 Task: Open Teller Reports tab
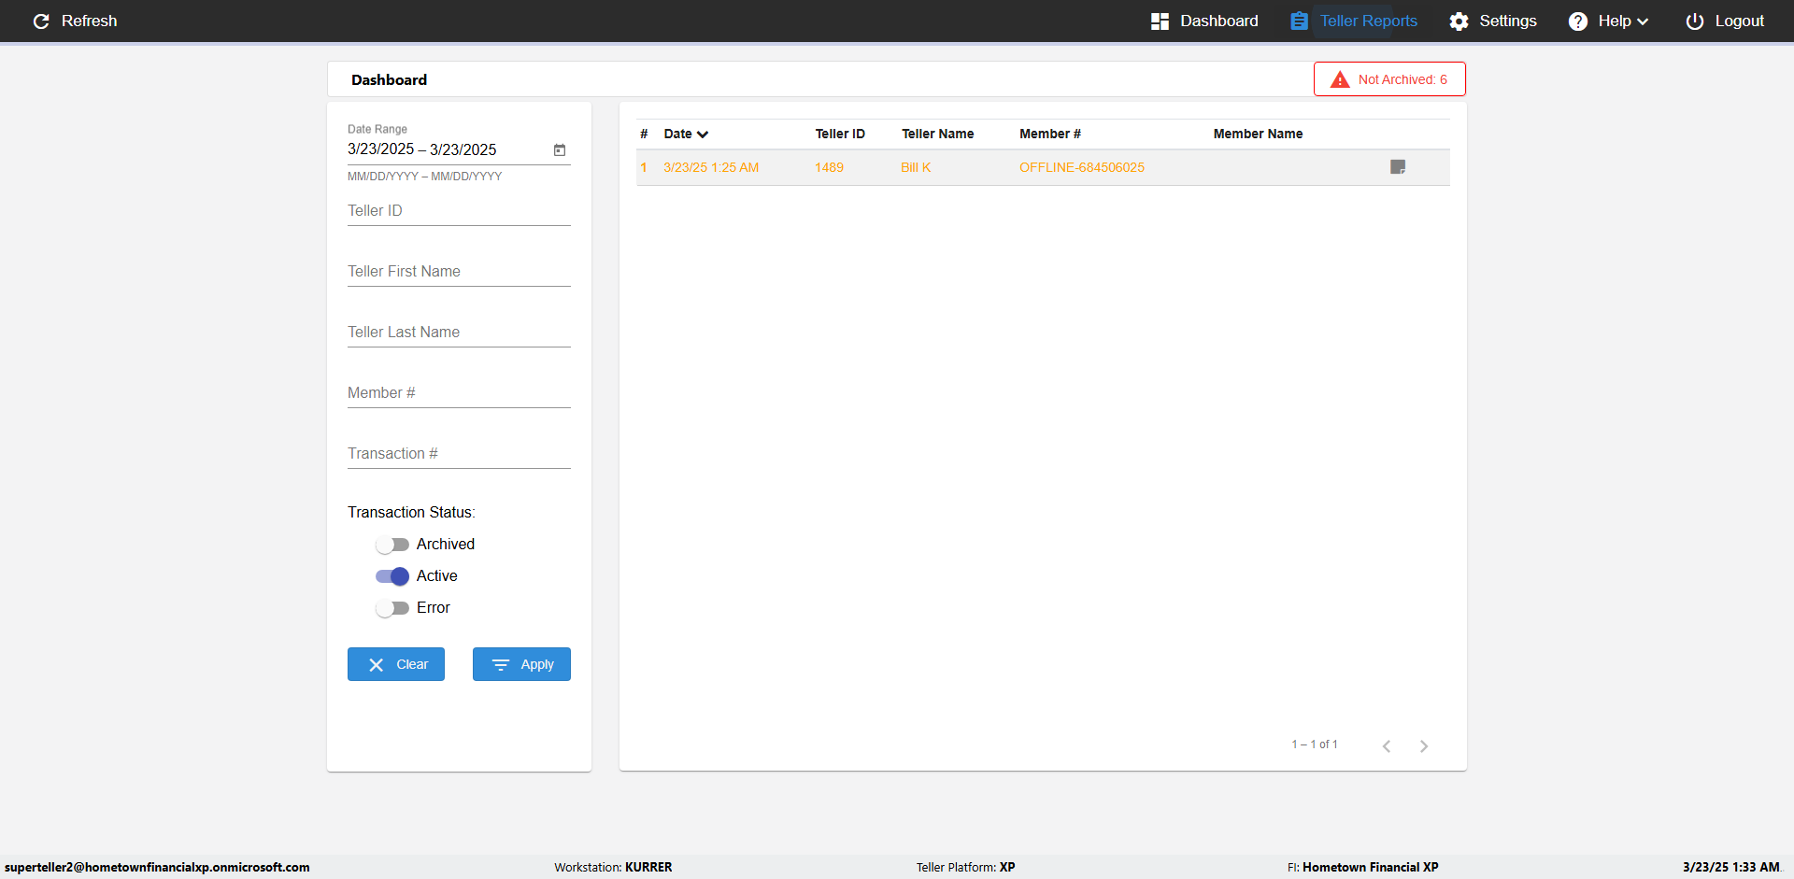(1353, 21)
